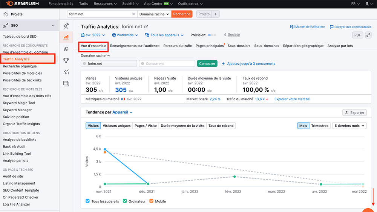The image size is (377, 212).
Task: Expand to fullscreen view icon
Action: (368, 35)
